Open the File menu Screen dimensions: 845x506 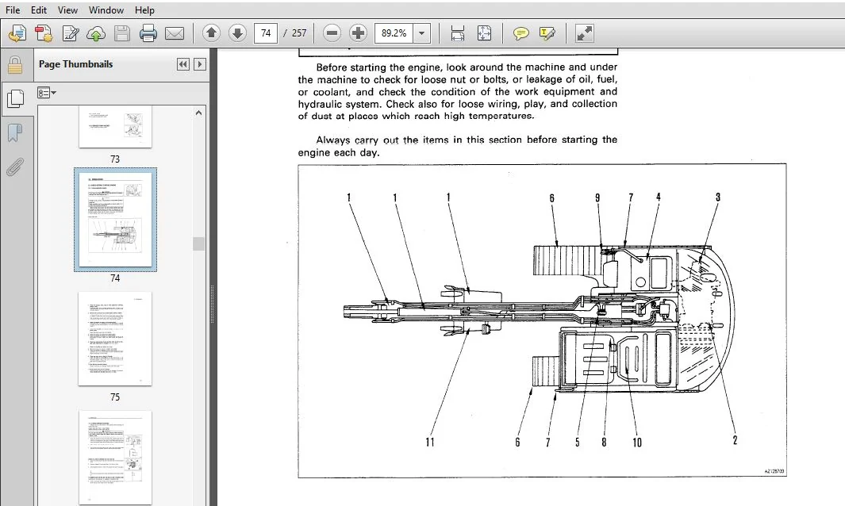tap(13, 10)
